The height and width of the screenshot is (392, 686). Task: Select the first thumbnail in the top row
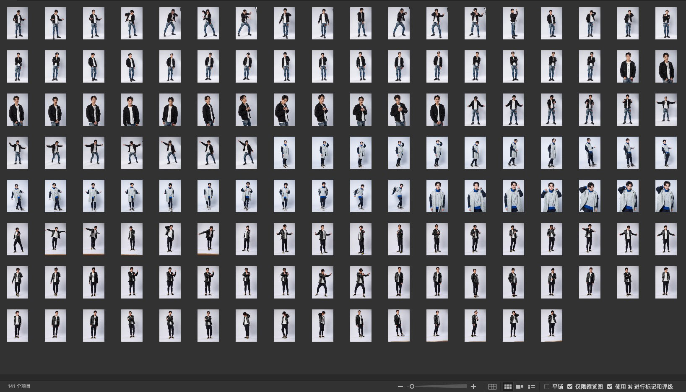click(x=17, y=23)
